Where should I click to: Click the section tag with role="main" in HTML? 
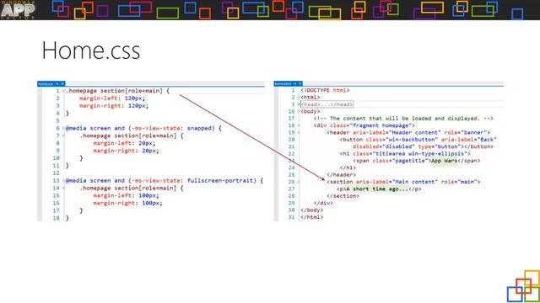[403, 182]
